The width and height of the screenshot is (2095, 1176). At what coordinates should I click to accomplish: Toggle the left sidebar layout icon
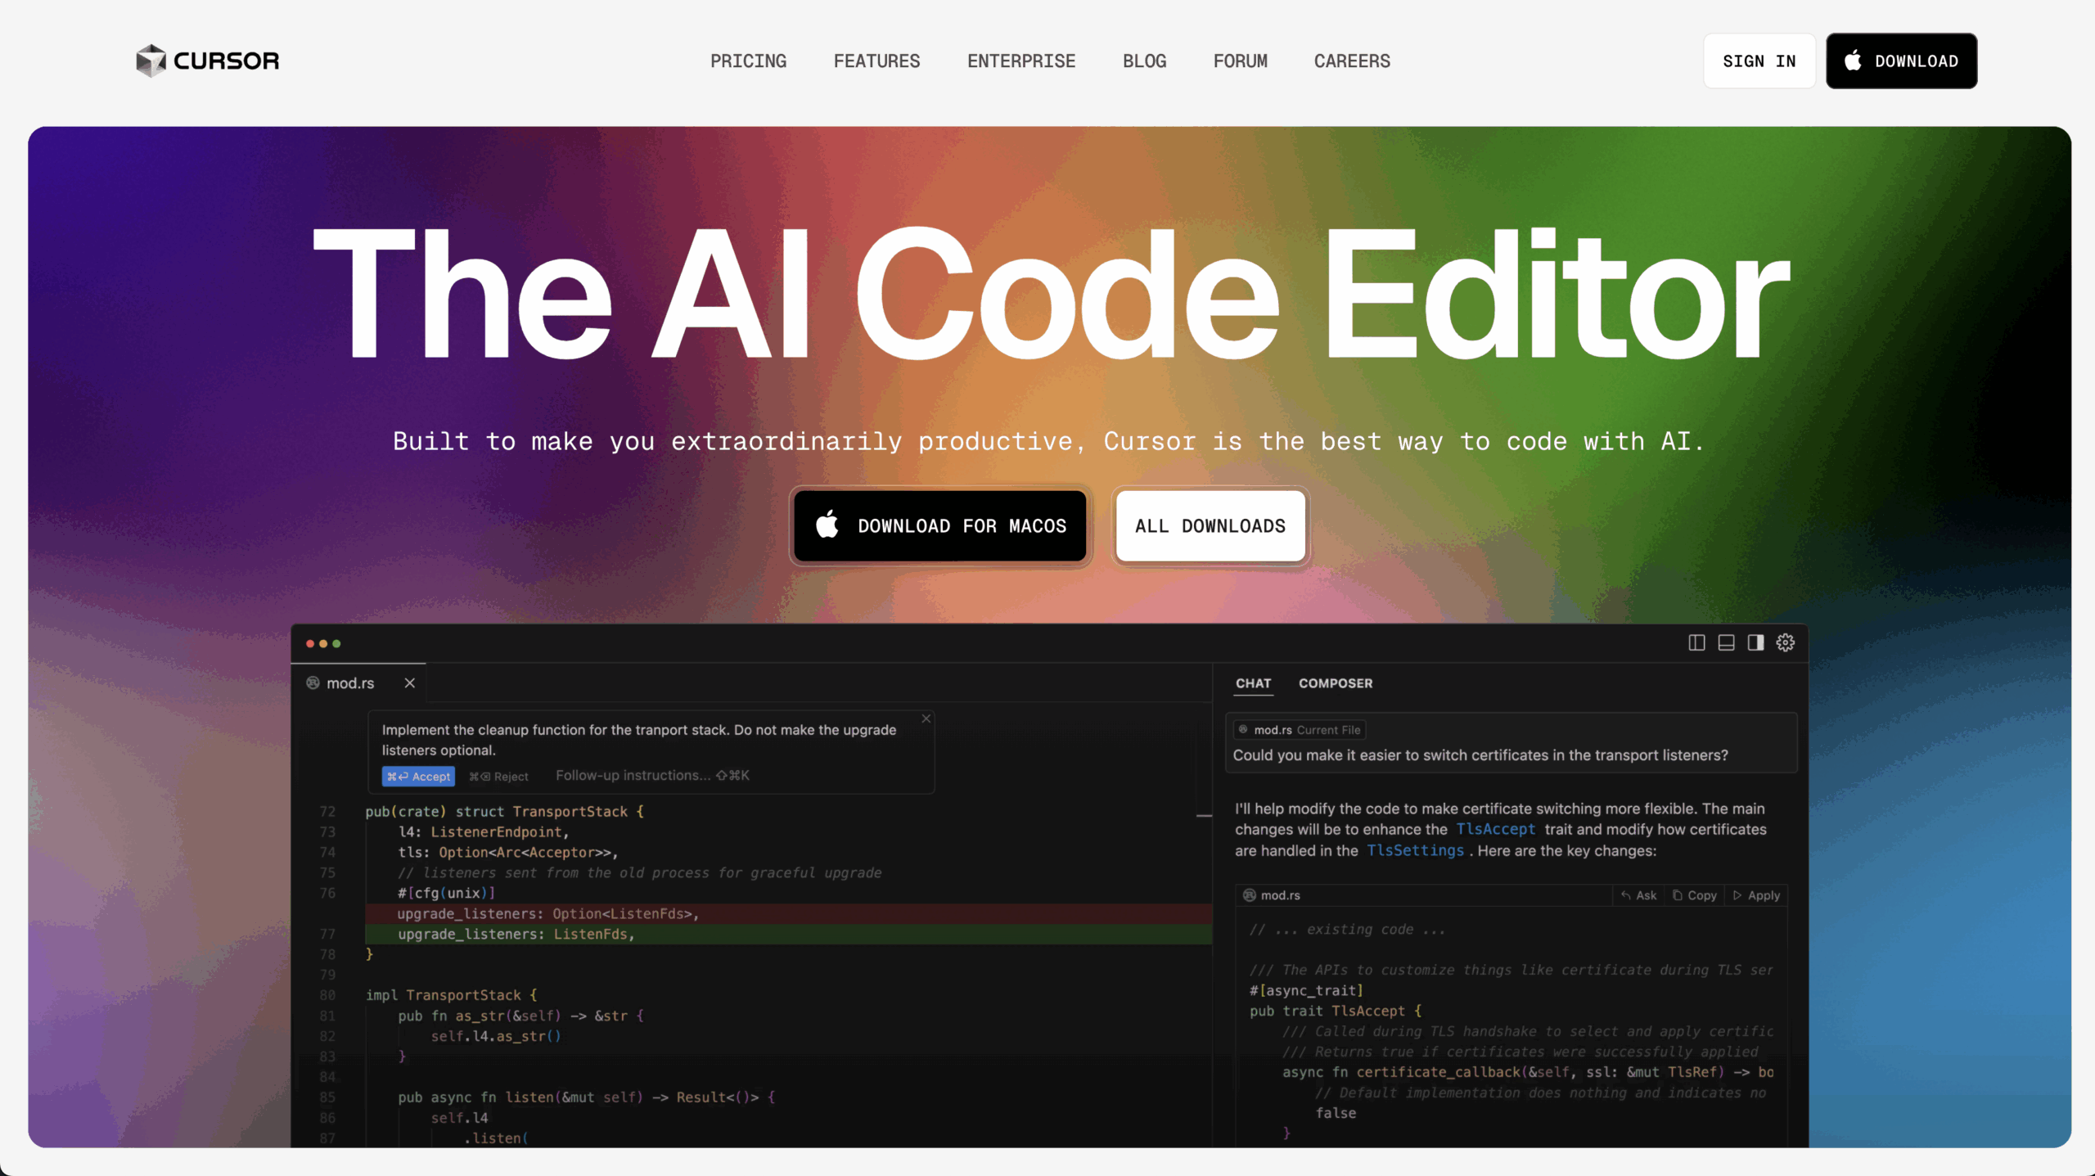(1696, 643)
